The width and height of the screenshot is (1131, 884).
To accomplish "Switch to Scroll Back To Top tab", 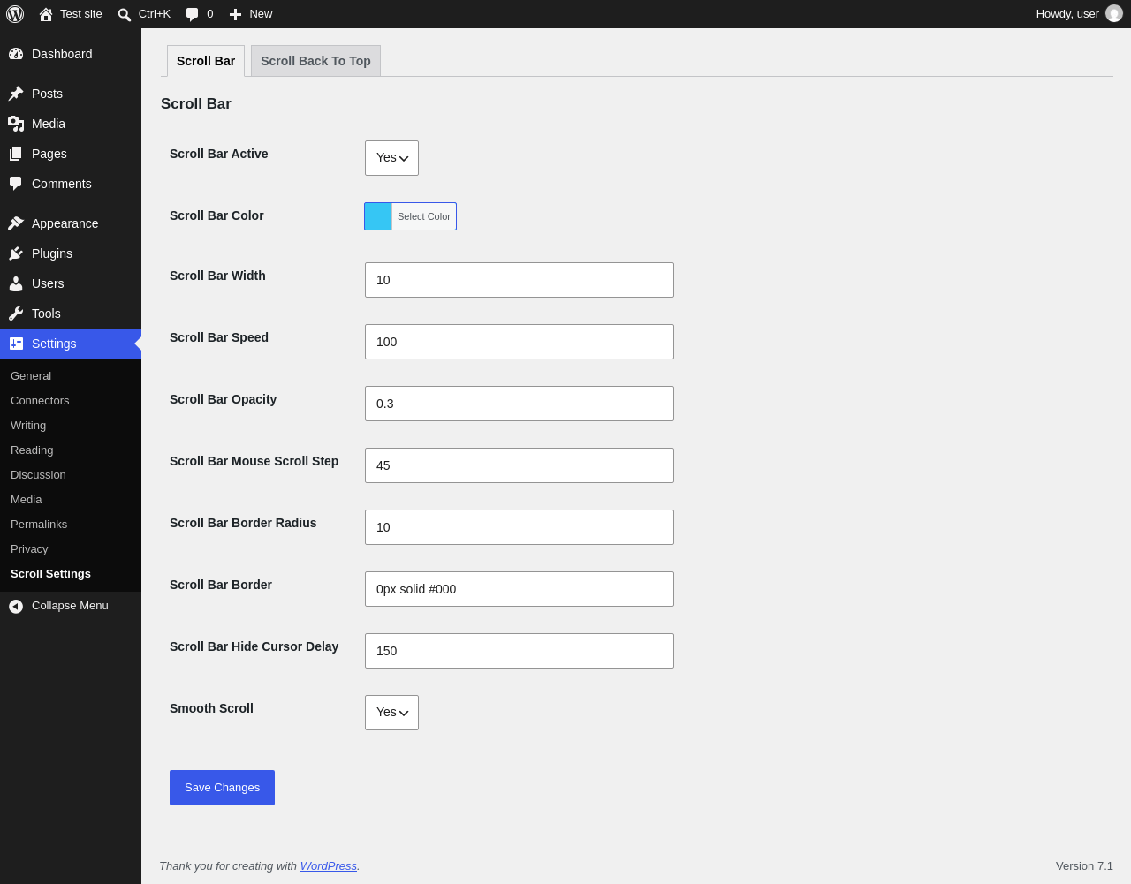I will (x=315, y=61).
